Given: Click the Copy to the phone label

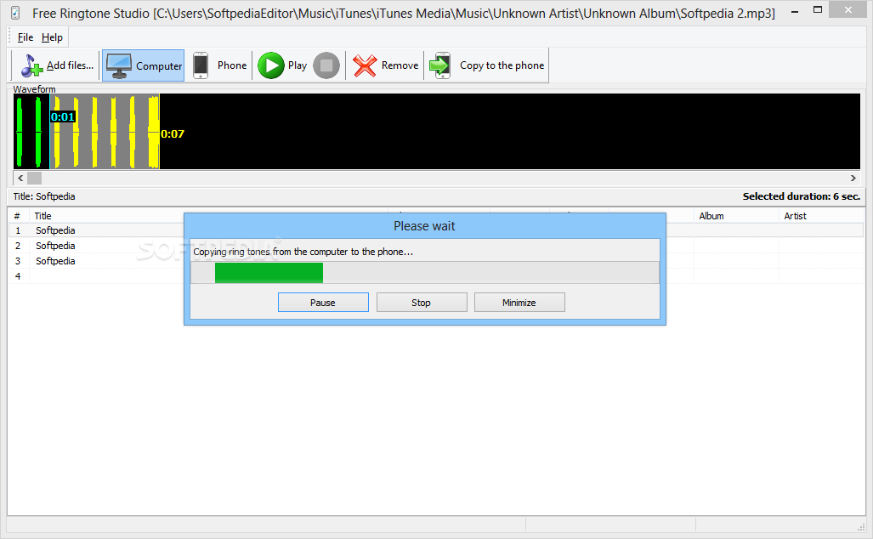Looking at the screenshot, I should click(502, 65).
